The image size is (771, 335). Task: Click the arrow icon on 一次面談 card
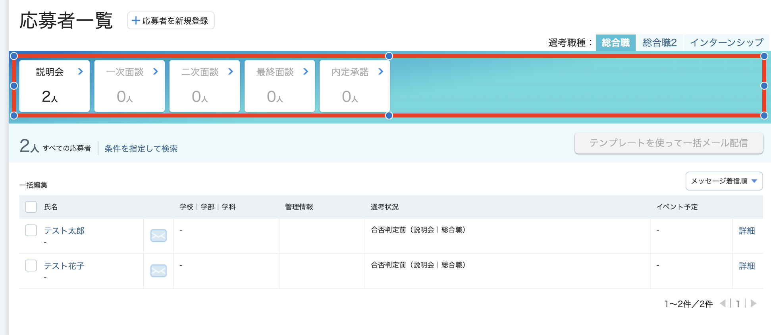(156, 71)
